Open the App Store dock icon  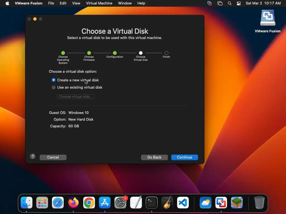pyautogui.click(x=105, y=202)
